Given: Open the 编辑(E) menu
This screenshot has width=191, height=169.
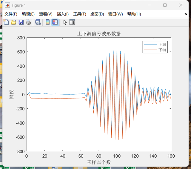Looking at the screenshot, I should click(x=28, y=14).
